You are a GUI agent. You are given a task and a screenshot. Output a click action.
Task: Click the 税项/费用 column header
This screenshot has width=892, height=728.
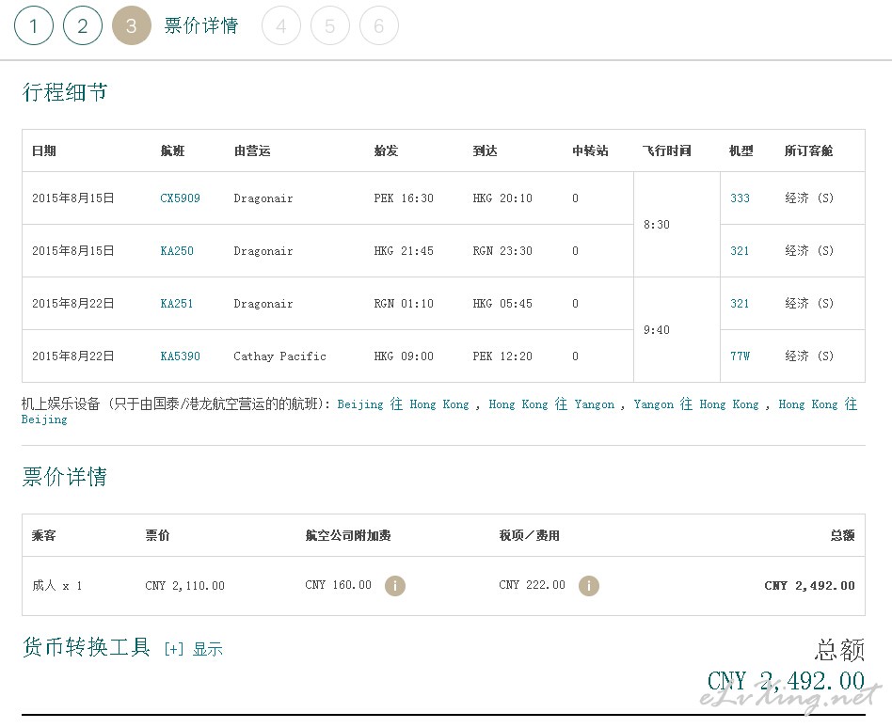[x=529, y=535]
